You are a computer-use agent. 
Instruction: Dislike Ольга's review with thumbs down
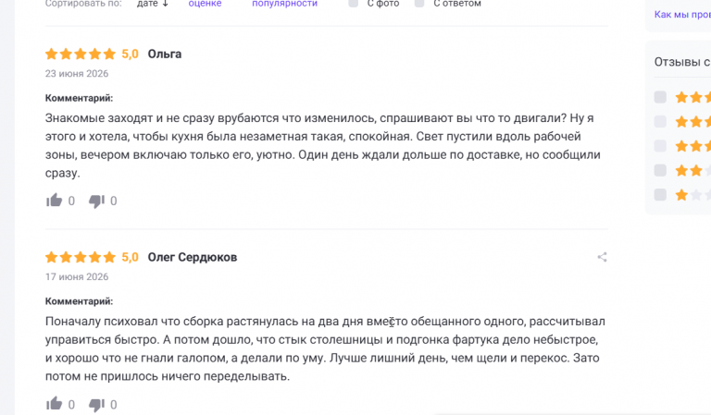[96, 201]
